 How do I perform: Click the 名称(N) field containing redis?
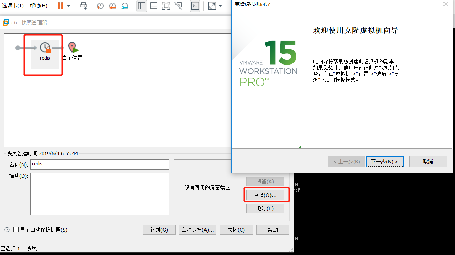pyautogui.click(x=100, y=164)
